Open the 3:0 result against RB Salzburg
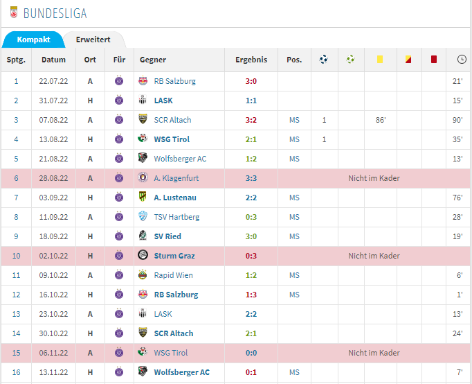472x384 pixels. tap(251, 81)
